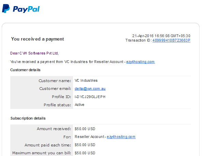Click the 'You received a payment' heading
Screen dimensions: 205x156
tap(38, 39)
